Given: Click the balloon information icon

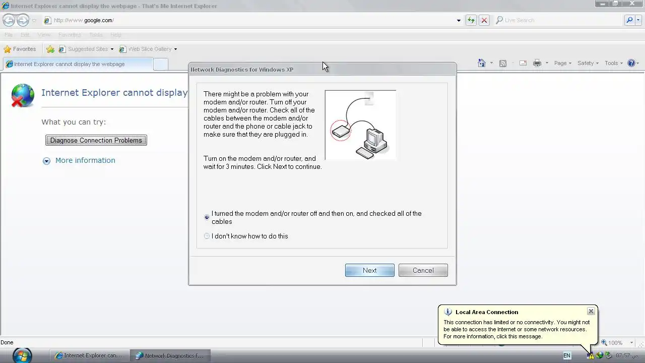Looking at the screenshot, I should pos(448,312).
